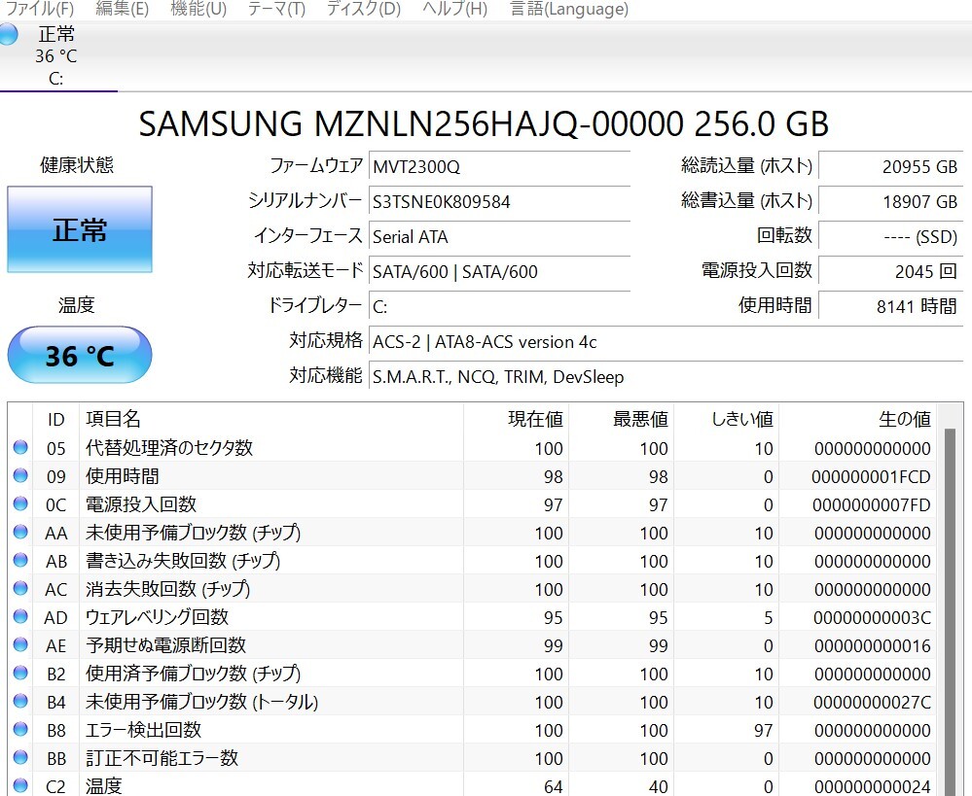Click the 生の値 column header
Screen dimensions: 972x796
pos(858,419)
